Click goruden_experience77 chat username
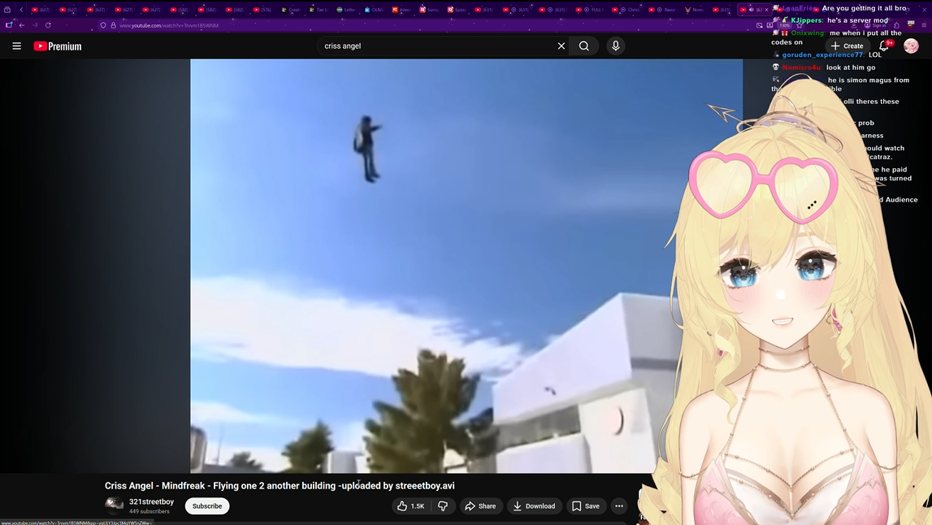The image size is (932, 525). coord(822,54)
